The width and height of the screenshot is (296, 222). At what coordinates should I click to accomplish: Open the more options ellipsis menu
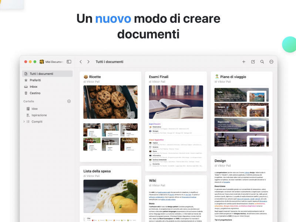click(x=272, y=62)
